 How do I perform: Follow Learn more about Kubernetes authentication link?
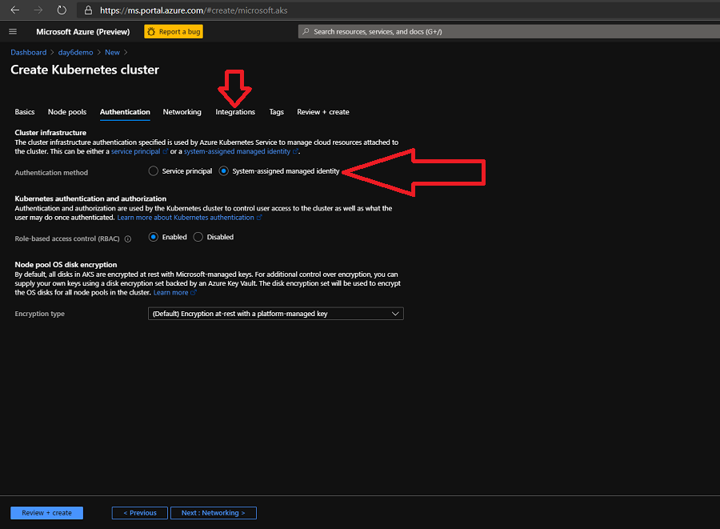[x=186, y=218]
